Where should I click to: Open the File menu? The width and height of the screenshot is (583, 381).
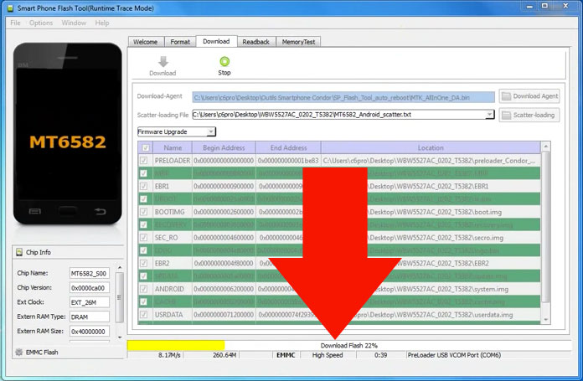(15, 23)
